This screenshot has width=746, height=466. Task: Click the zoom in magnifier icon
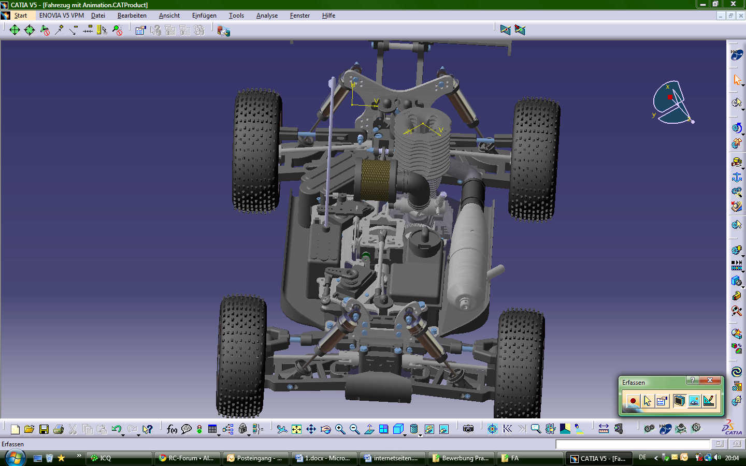point(340,429)
